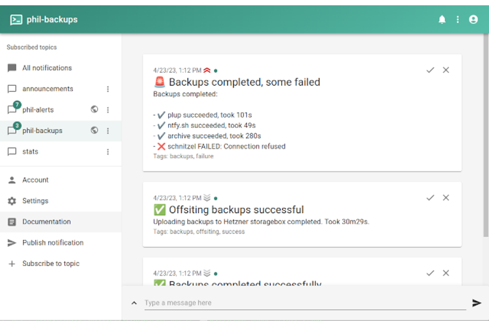Click the send message arrow icon
Screen dimensions: 489x326
point(477,303)
